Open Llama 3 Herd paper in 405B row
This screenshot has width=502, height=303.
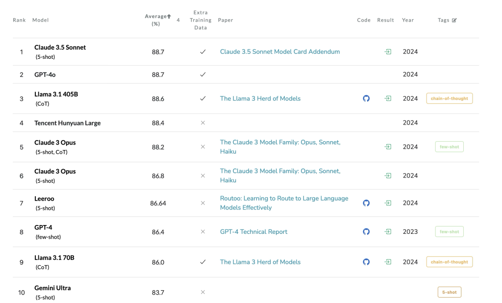tap(260, 99)
